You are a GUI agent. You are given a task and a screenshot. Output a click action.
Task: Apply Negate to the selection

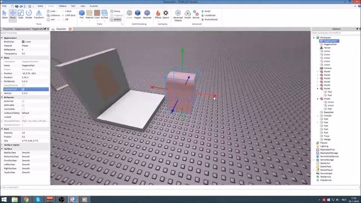coord(138,14)
